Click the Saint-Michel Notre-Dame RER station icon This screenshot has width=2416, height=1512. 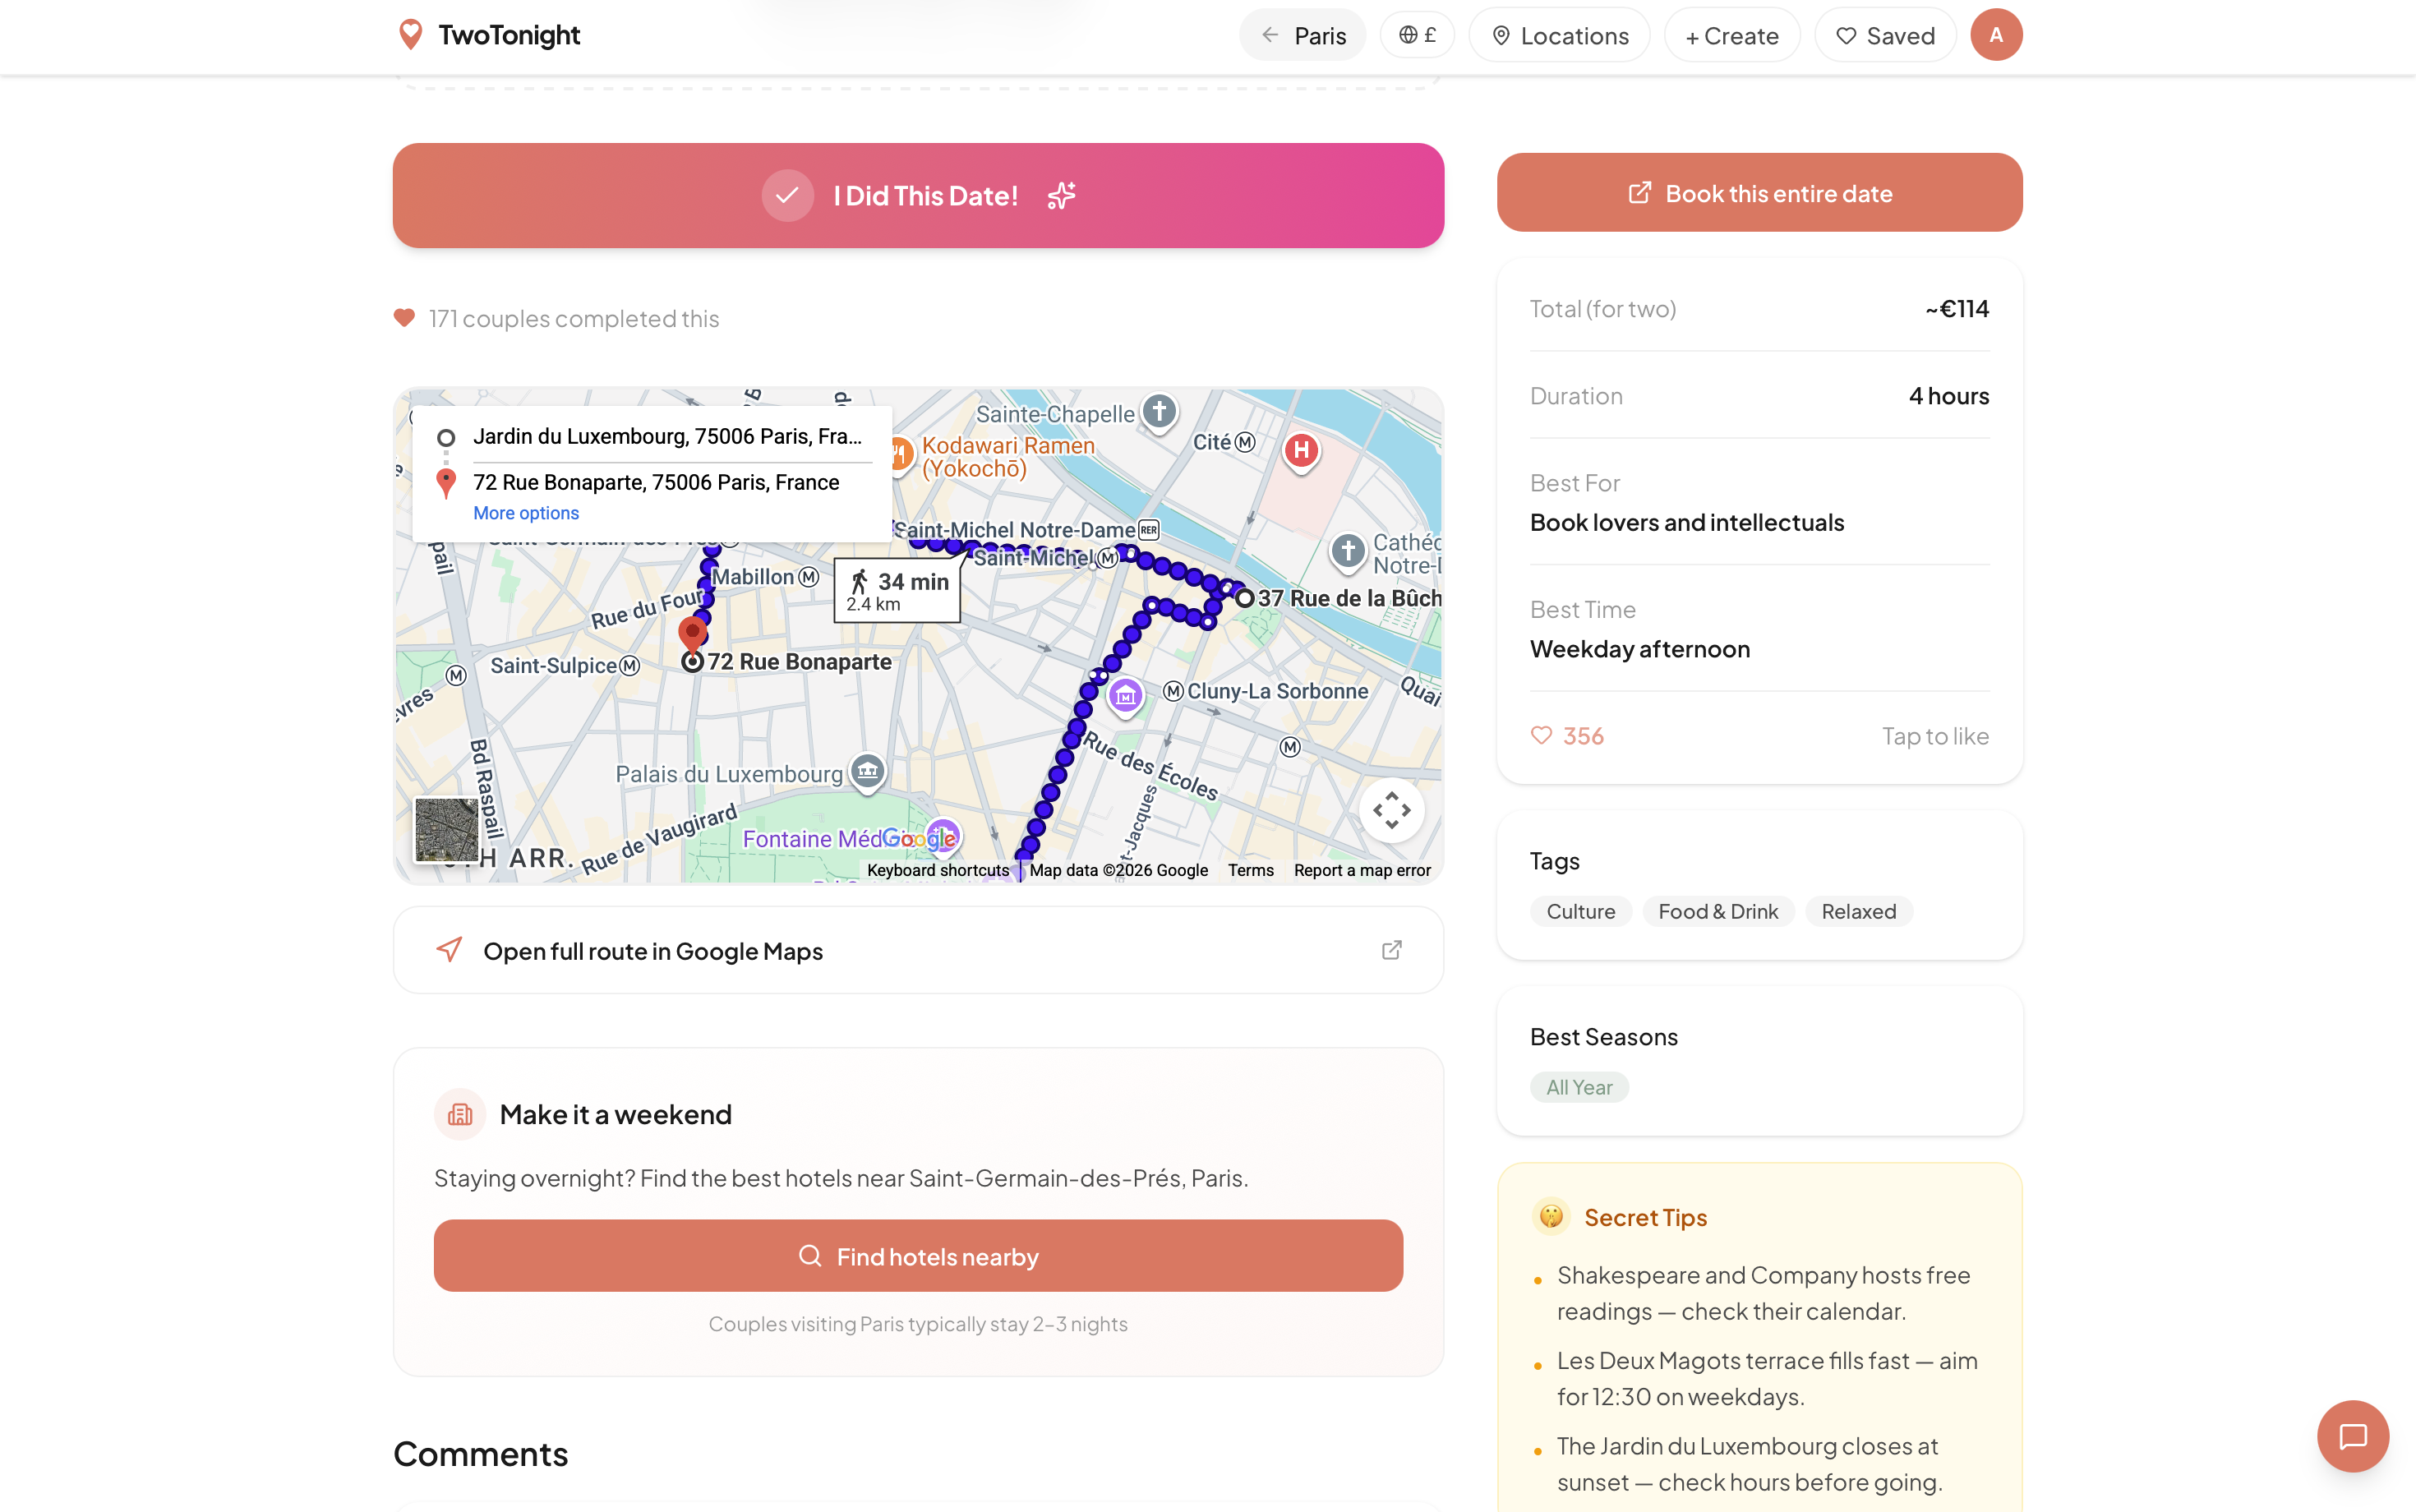(1149, 530)
